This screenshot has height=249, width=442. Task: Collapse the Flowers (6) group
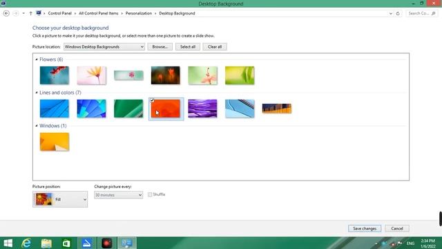click(37, 59)
